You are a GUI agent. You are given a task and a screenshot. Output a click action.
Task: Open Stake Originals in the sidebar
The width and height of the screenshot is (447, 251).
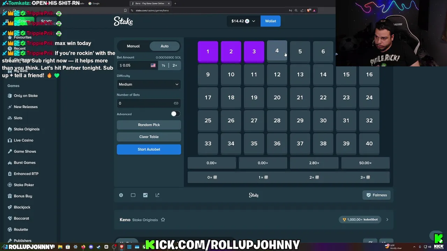point(27,129)
